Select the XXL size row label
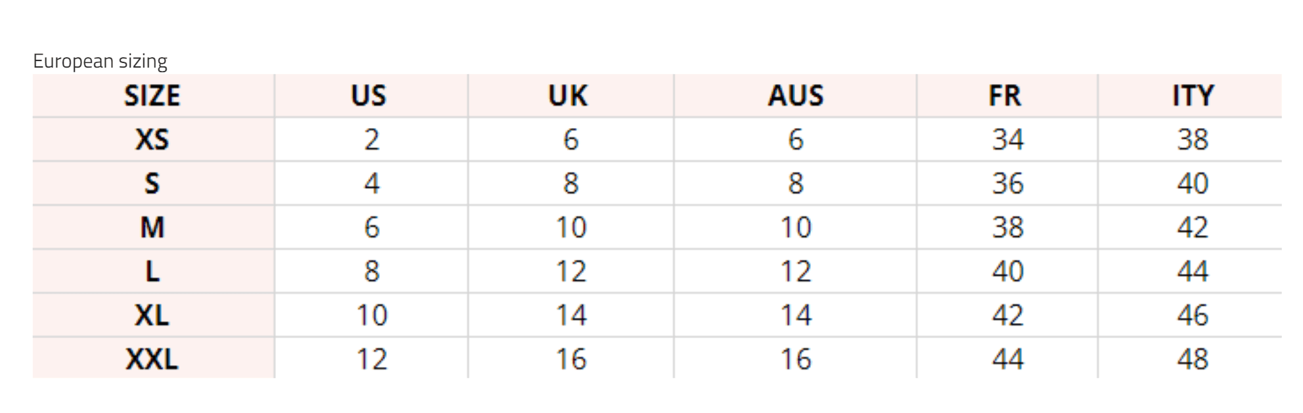This screenshot has height=413, width=1303. (x=152, y=359)
